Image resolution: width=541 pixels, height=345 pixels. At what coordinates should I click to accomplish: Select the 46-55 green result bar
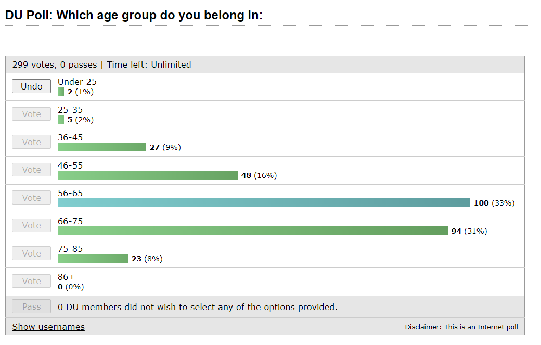(147, 175)
